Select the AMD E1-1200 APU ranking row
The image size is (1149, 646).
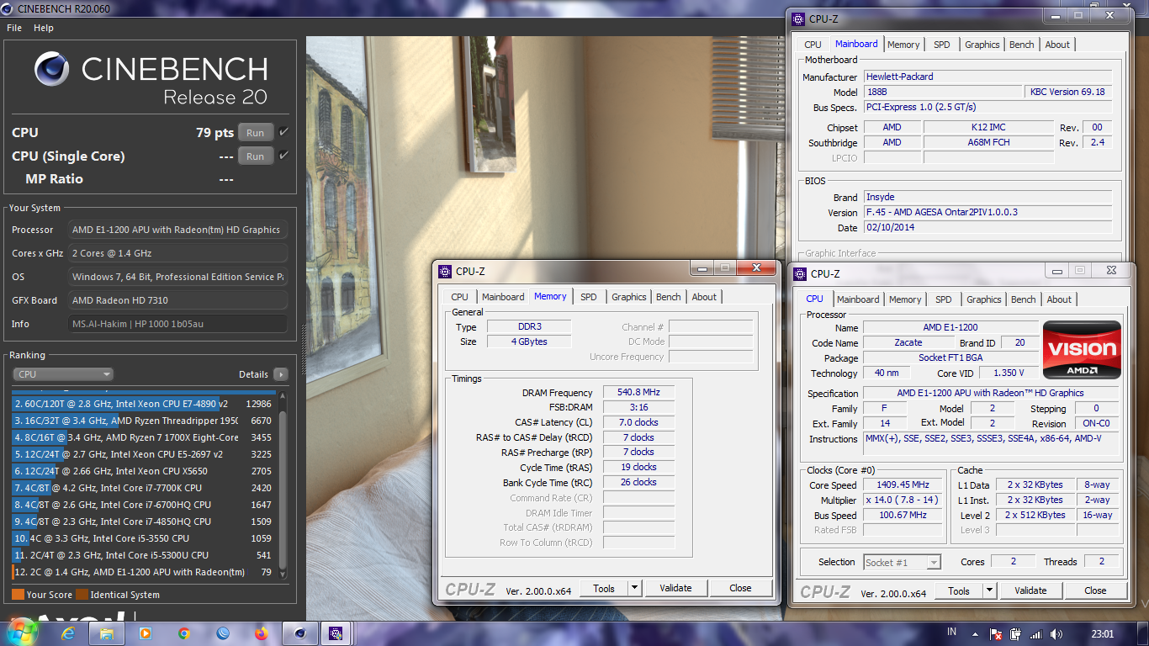click(x=143, y=572)
